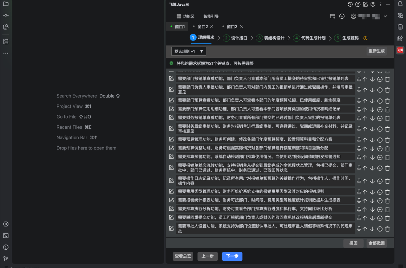Edit the 需要部门预算查看功能 requirement

point(171,100)
